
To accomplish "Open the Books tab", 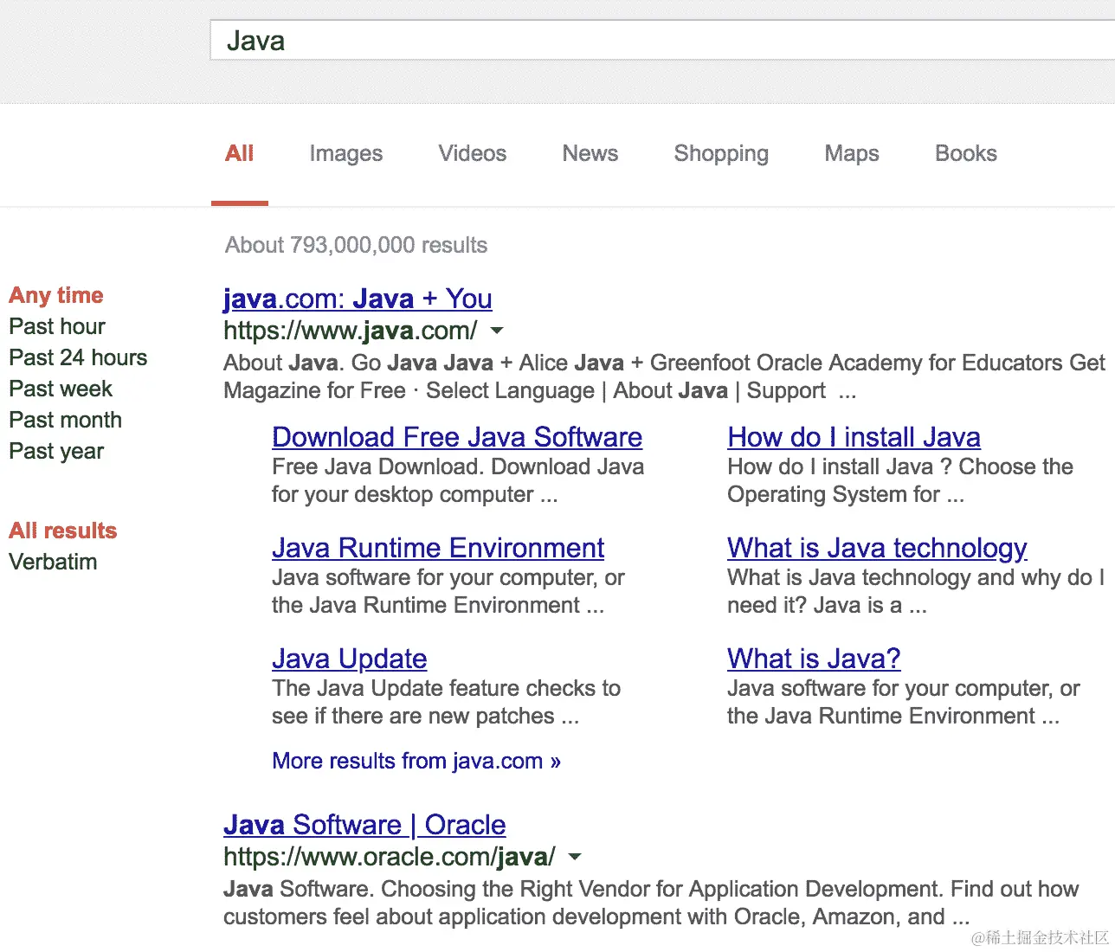I will pyautogui.click(x=966, y=154).
